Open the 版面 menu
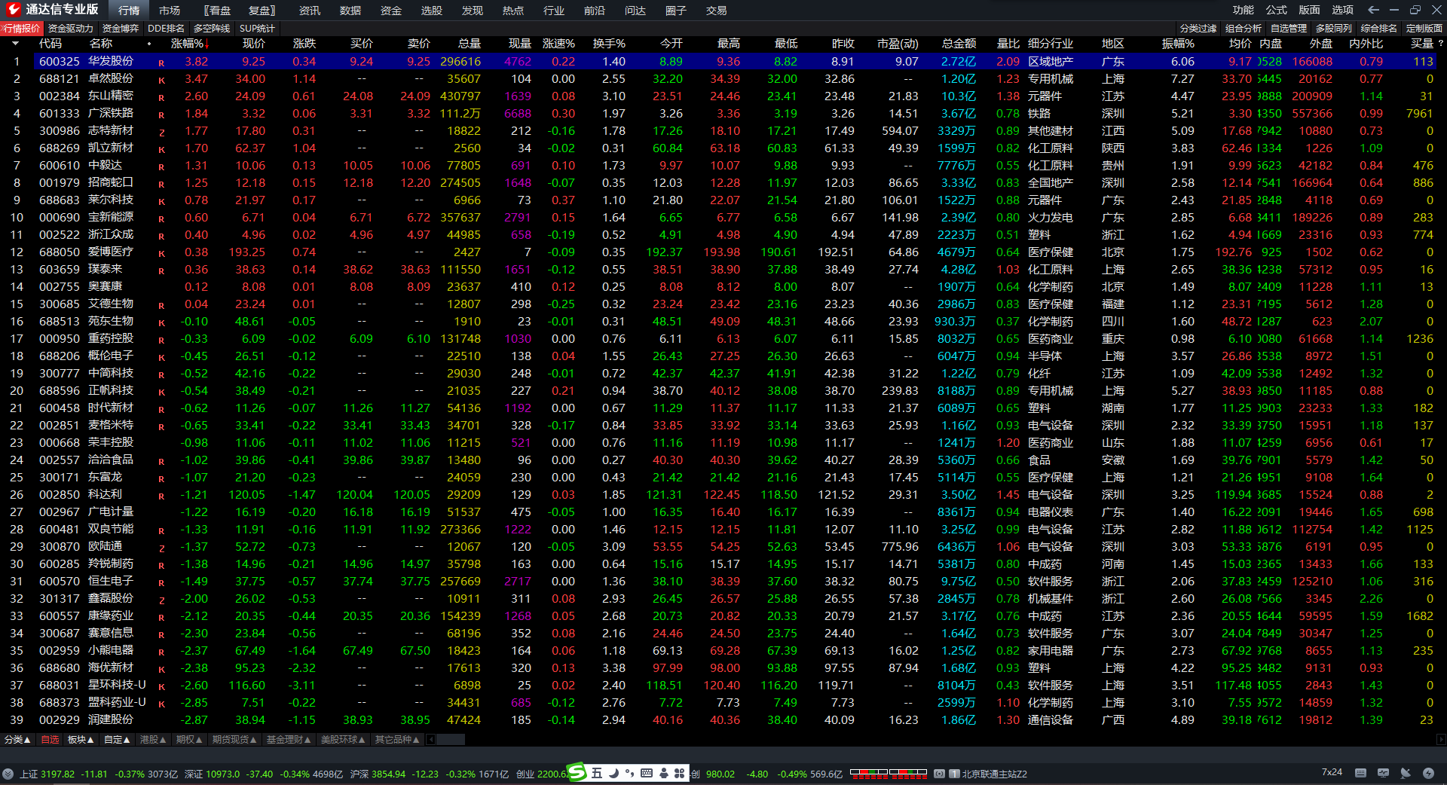 coord(1310,10)
